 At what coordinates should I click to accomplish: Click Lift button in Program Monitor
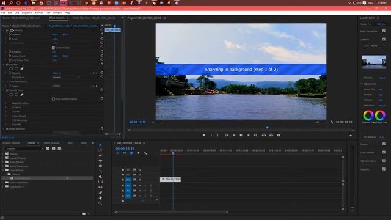(x=264, y=135)
